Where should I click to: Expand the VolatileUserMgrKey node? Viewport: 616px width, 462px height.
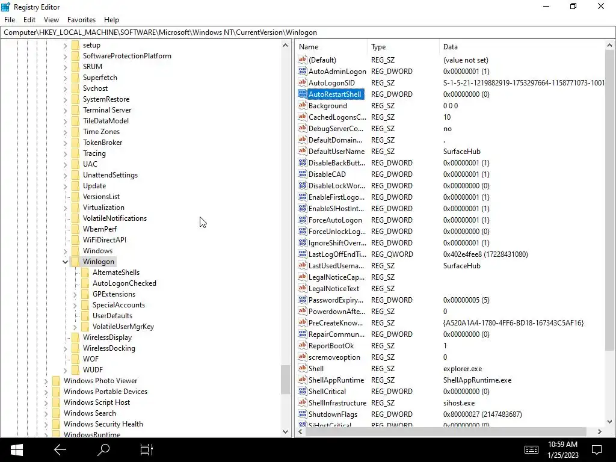tap(75, 327)
